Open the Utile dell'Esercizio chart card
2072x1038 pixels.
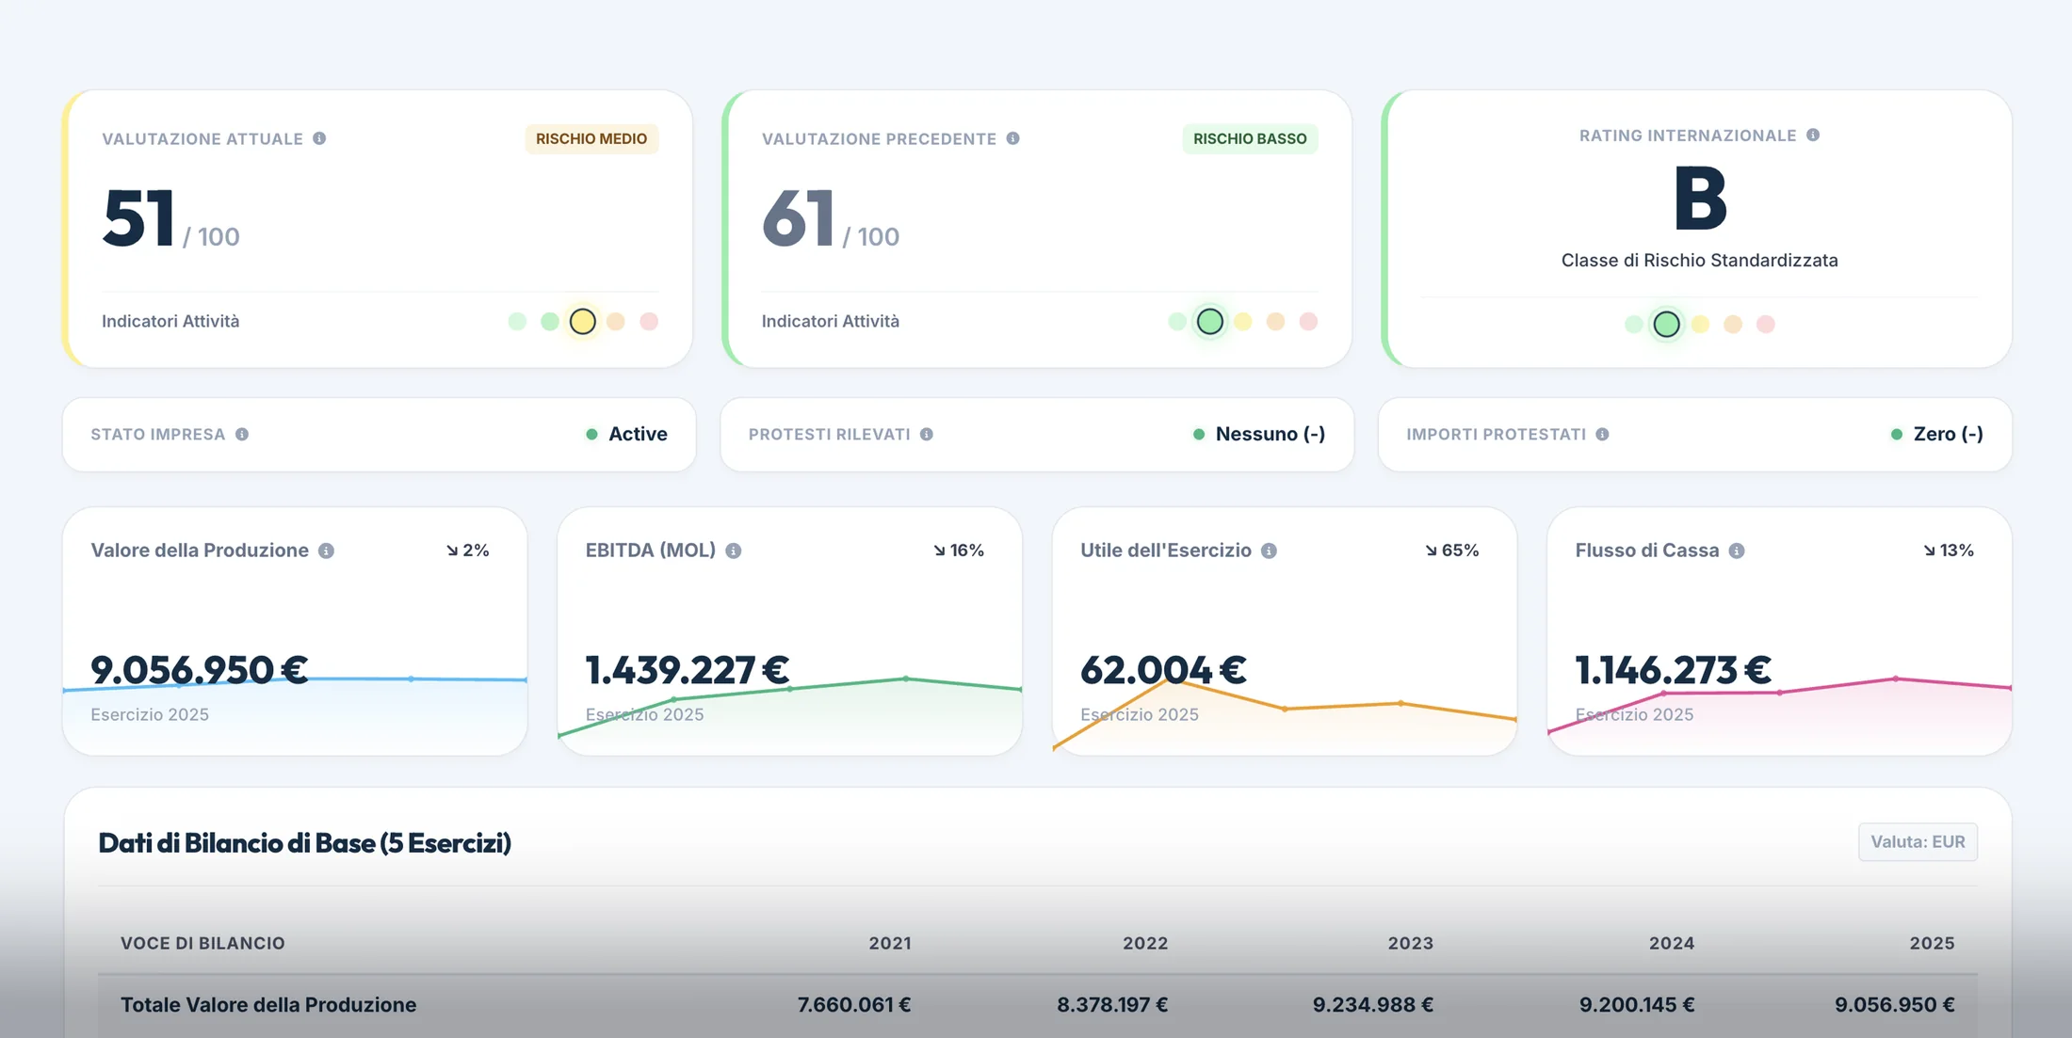point(1285,631)
